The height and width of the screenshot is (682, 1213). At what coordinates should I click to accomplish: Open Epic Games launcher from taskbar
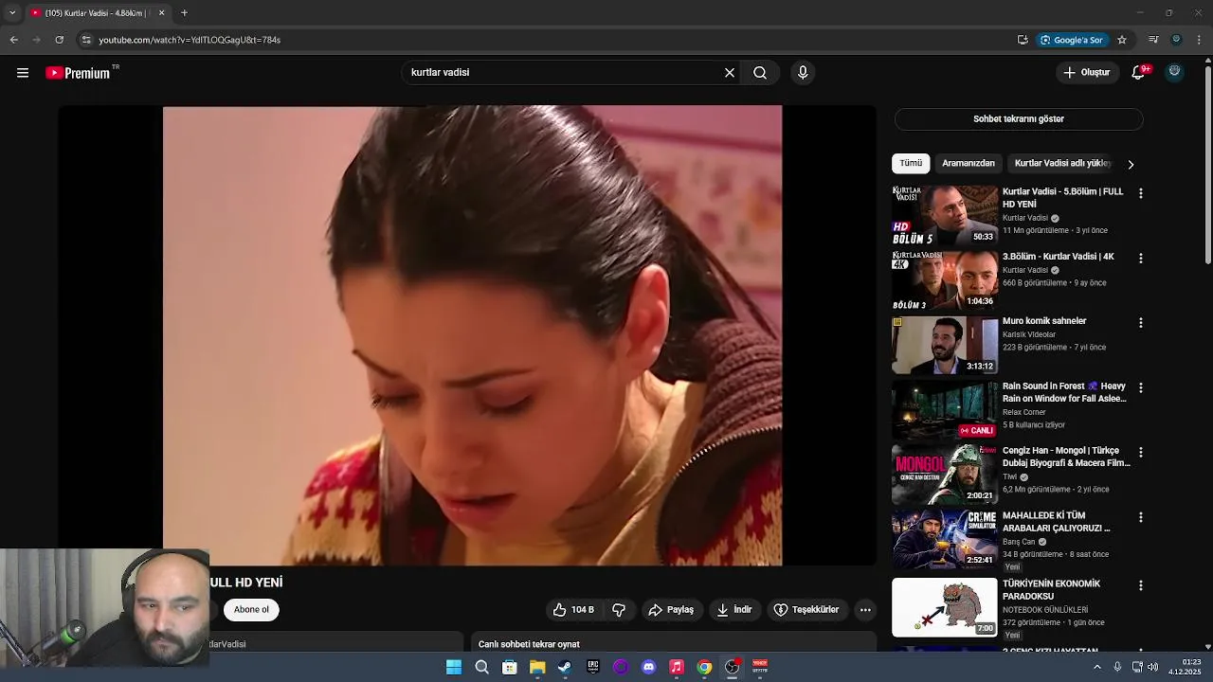coord(593,668)
